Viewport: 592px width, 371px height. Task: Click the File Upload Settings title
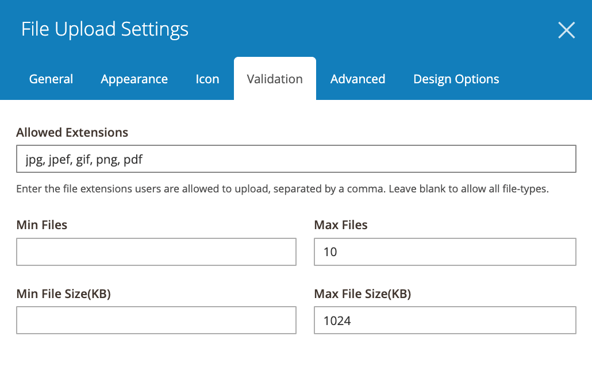point(105,29)
